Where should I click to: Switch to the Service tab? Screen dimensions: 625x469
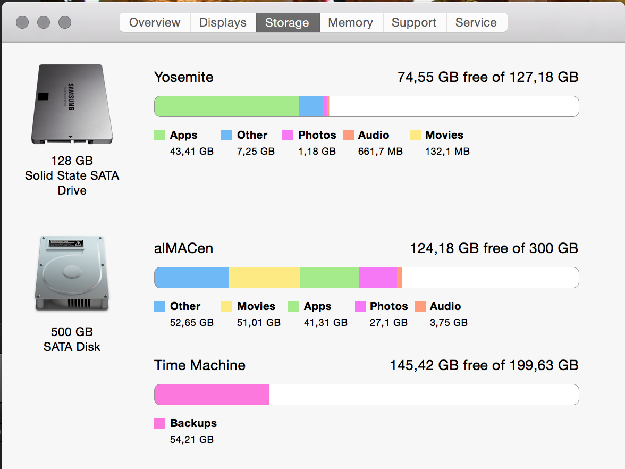(476, 22)
